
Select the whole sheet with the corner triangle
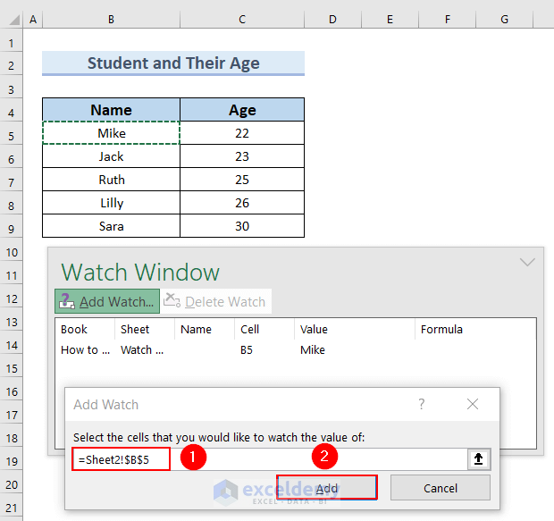click(x=13, y=20)
